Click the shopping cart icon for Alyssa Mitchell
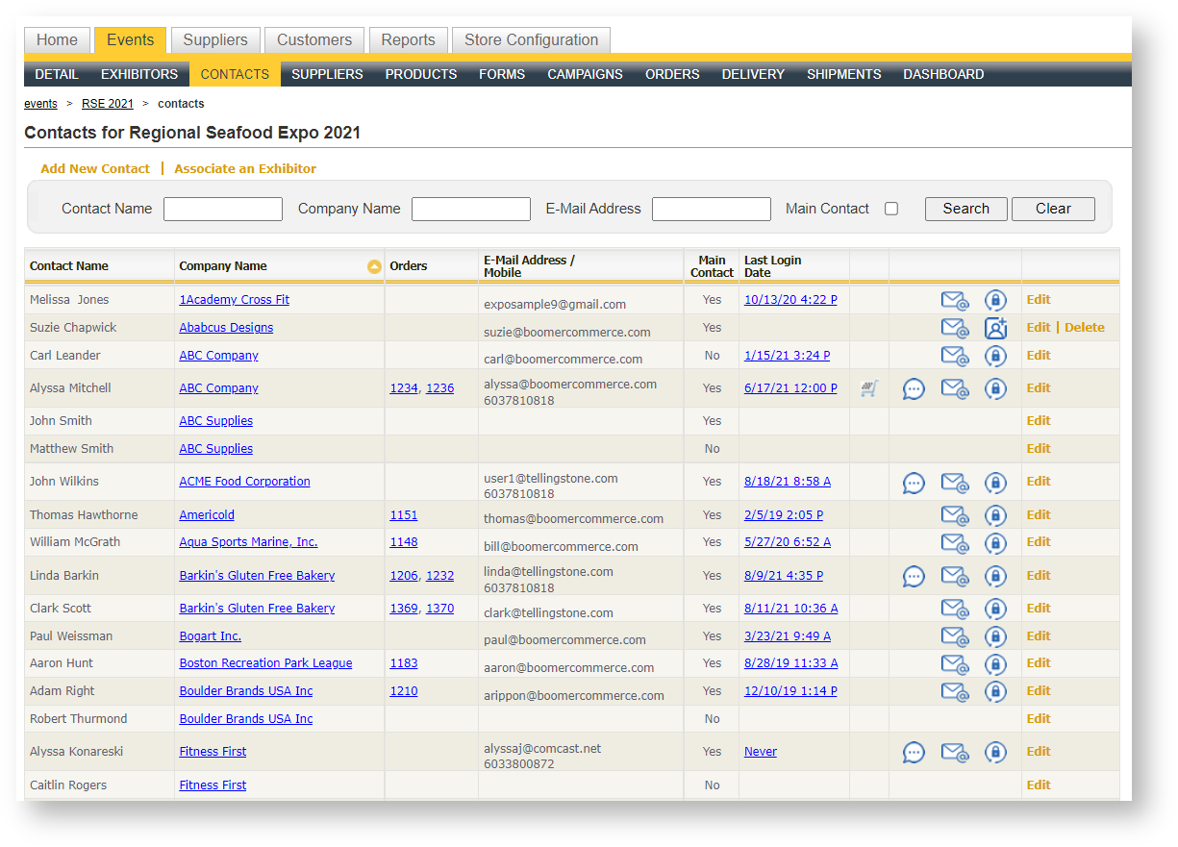This screenshot has width=1178, height=847. point(869,388)
